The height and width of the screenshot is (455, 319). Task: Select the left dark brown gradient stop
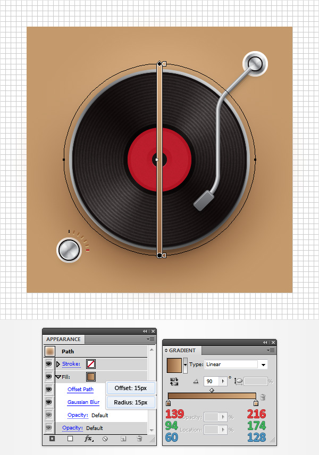[168, 403]
